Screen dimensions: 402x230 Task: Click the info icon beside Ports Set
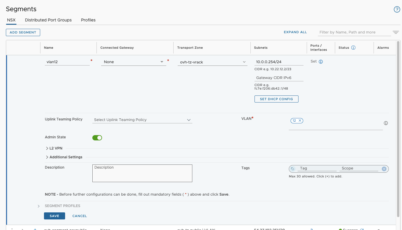pos(321,62)
